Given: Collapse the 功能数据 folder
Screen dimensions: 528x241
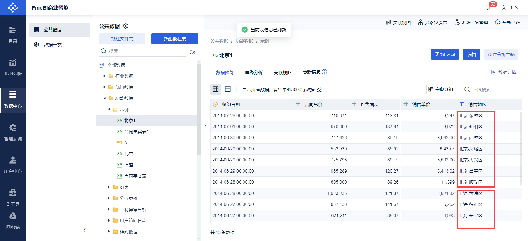Looking at the screenshot, I should point(105,98).
